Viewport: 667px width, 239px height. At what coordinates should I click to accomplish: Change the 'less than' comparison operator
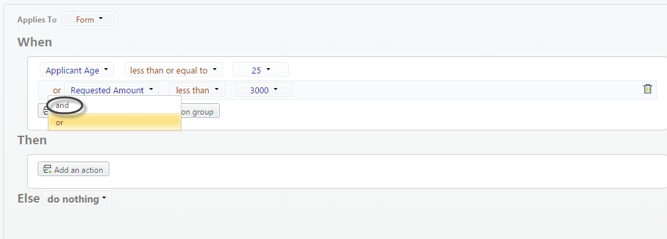coord(197,90)
